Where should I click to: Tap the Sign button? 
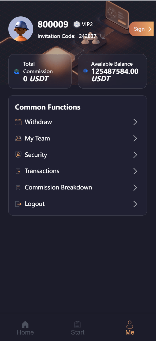pos(141,29)
